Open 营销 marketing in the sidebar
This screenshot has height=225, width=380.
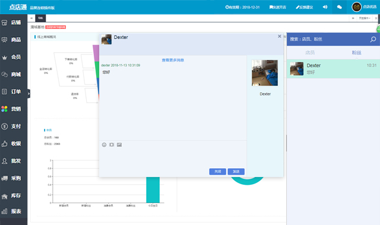point(14,109)
